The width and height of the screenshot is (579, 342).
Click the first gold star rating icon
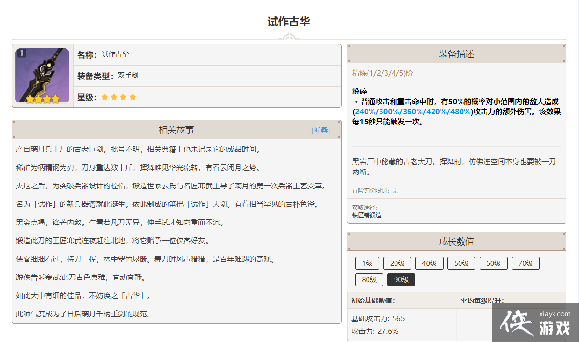click(105, 97)
